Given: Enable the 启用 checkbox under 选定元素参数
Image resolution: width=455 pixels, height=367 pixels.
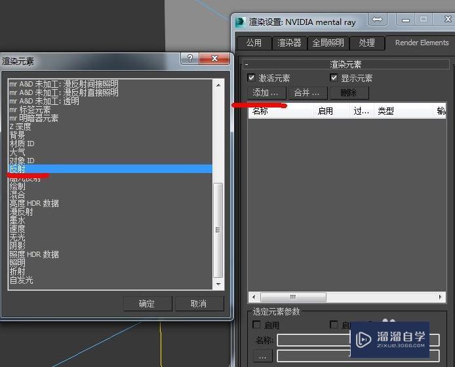Looking at the screenshot, I should point(256,324).
